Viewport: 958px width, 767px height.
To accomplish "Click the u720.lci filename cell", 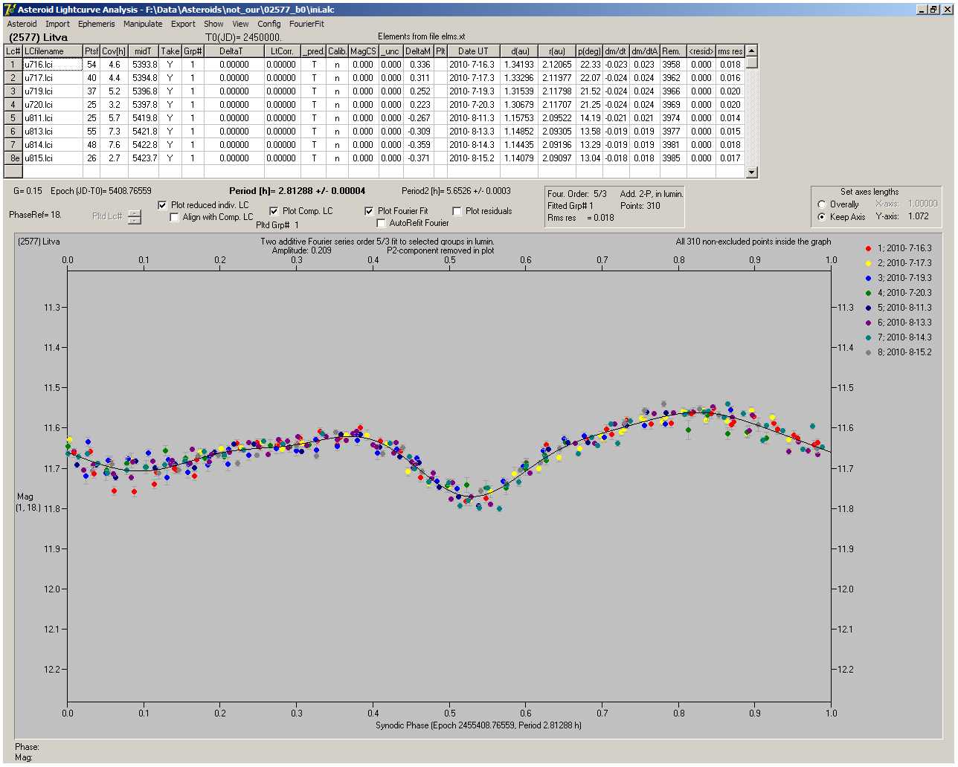I will pyautogui.click(x=52, y=105).
